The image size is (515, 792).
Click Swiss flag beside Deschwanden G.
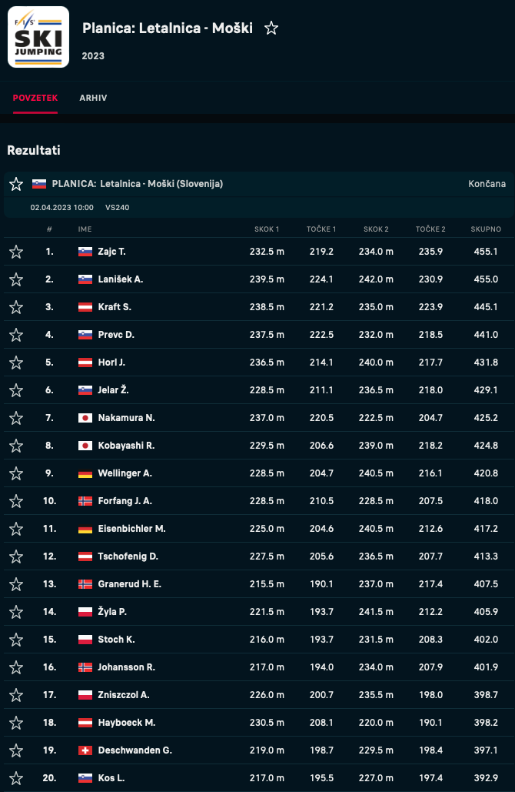[85, 751]
